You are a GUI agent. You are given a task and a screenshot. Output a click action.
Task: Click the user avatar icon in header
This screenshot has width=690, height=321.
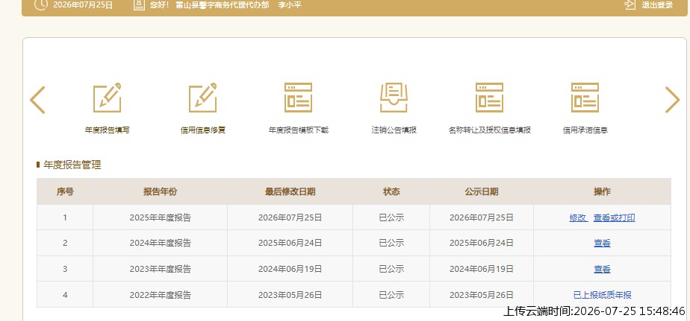pyautogui.click(x=139, y=4)
